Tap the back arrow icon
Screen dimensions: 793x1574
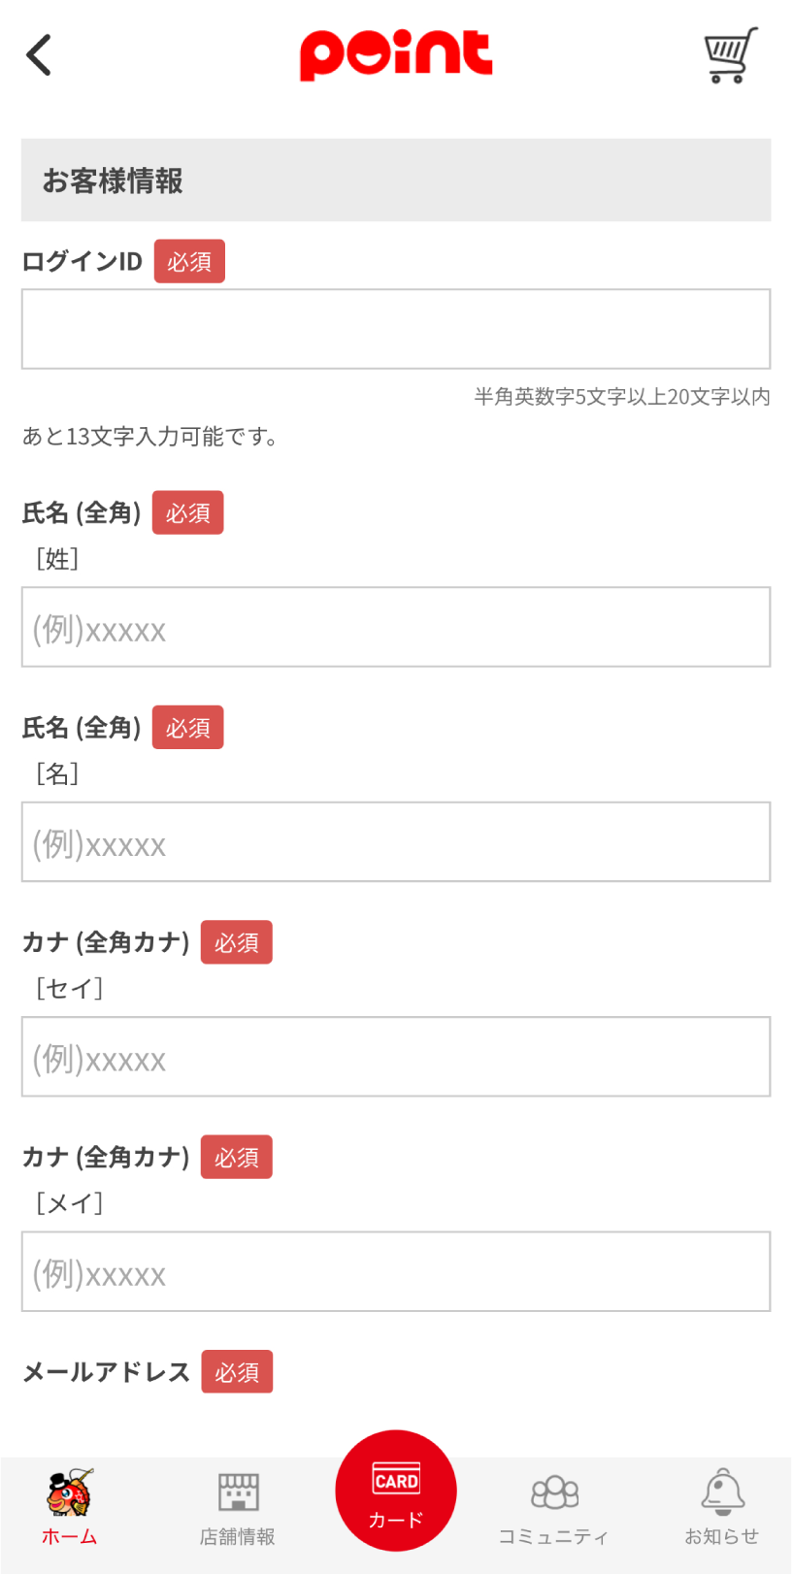tap(39, 55)
